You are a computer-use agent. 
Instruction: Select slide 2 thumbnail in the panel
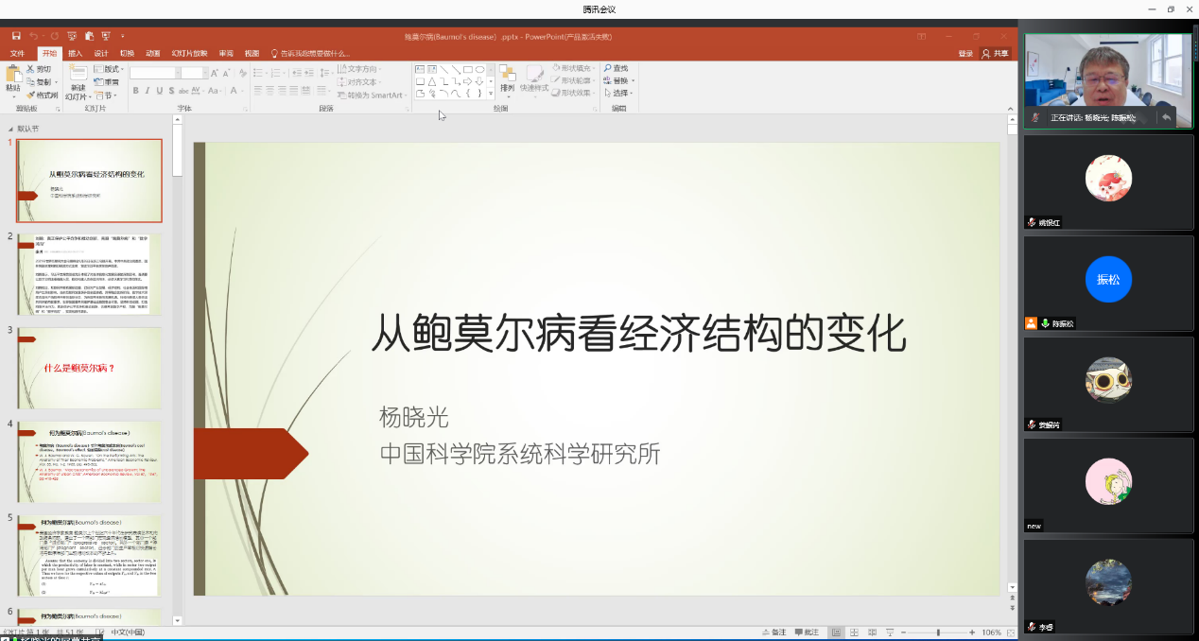click(x=89, y=274)
